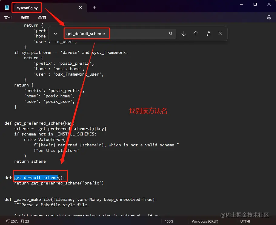Close the find bar
The image size is (276, 225).
220,33
